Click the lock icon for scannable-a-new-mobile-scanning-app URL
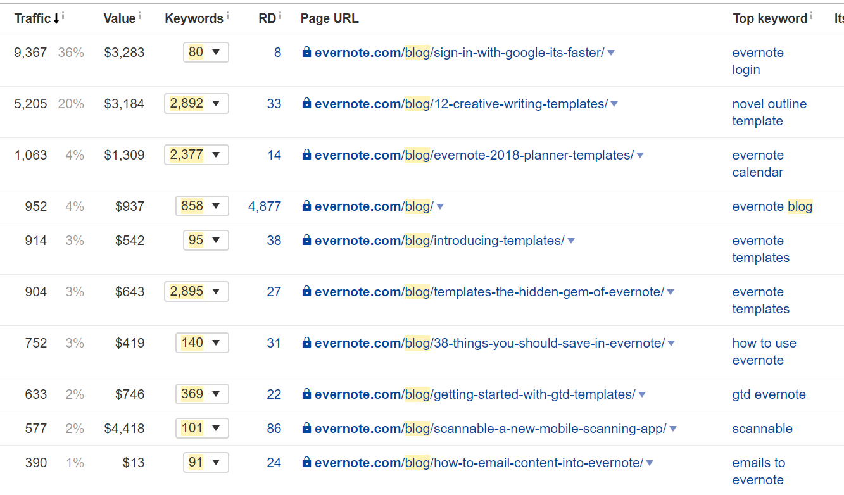 click(306, 428)
